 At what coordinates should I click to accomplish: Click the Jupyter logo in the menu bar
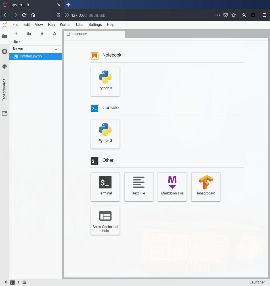click(5, 25)
